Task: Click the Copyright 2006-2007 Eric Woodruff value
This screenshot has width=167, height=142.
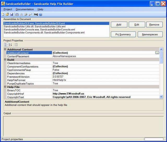Action: pos(92,97)
